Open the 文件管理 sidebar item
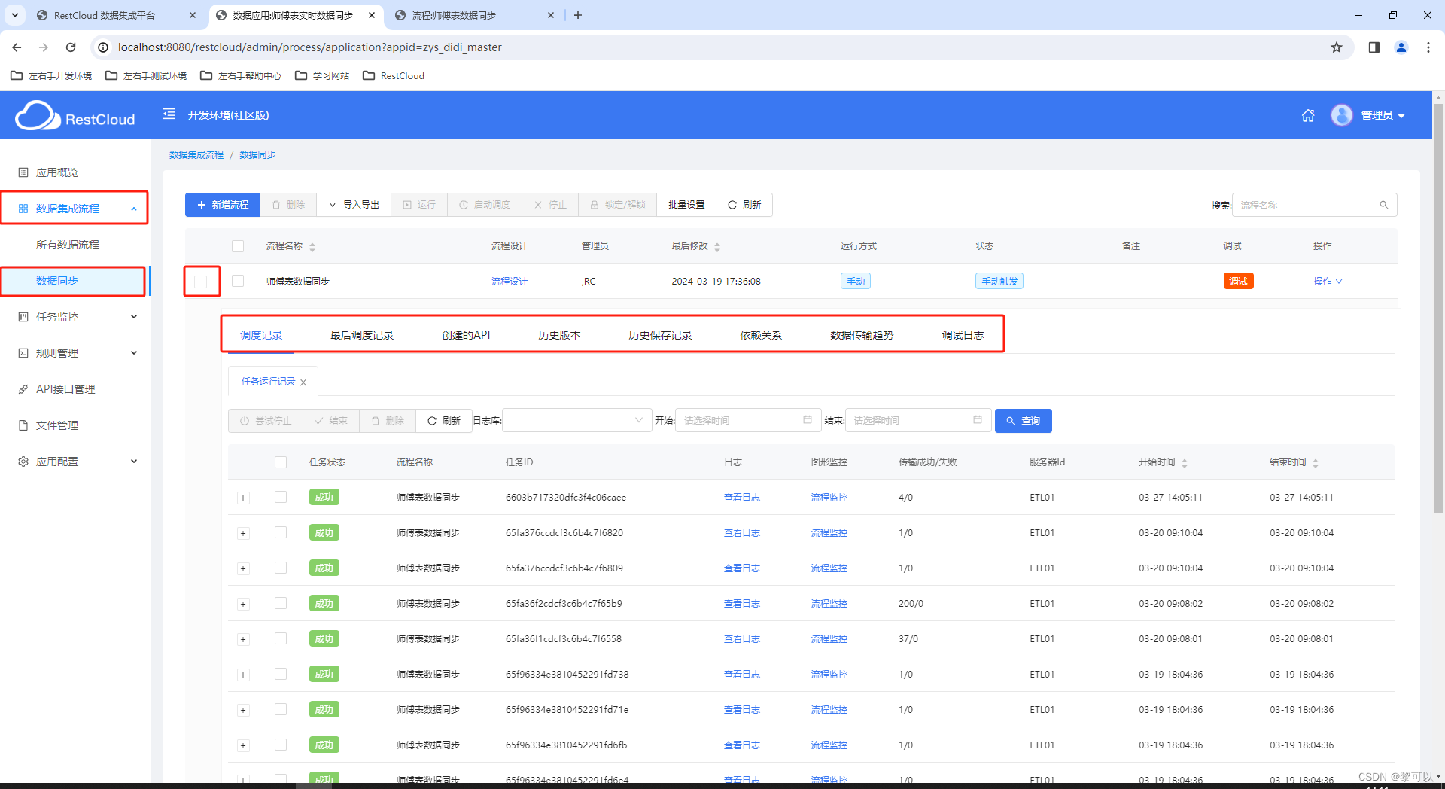The height and width of the screenshot is (789, 1445). click(x=56, y=425)
